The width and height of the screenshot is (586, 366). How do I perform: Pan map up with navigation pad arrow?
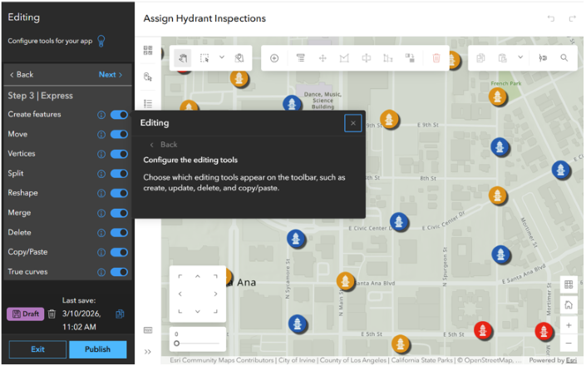(198, 277)
